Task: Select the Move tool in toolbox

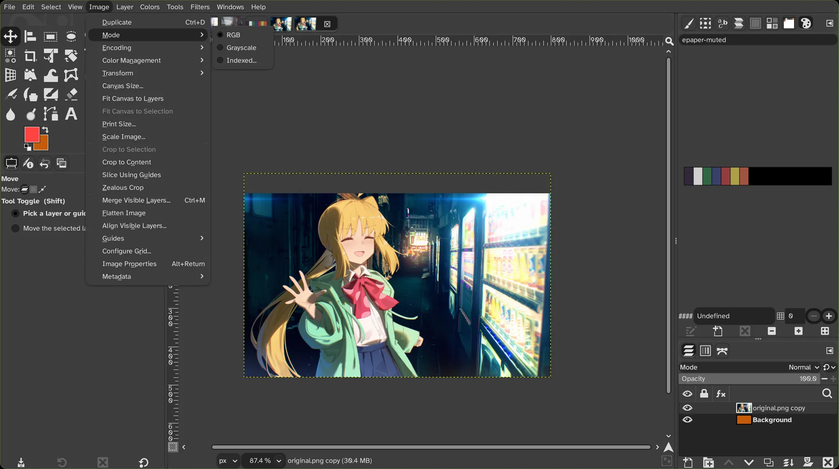Action: click(x=11, y=36)
